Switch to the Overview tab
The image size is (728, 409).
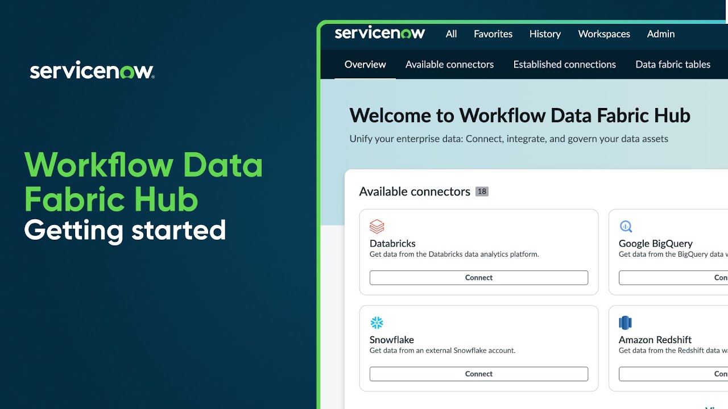[x=365, y=64]
